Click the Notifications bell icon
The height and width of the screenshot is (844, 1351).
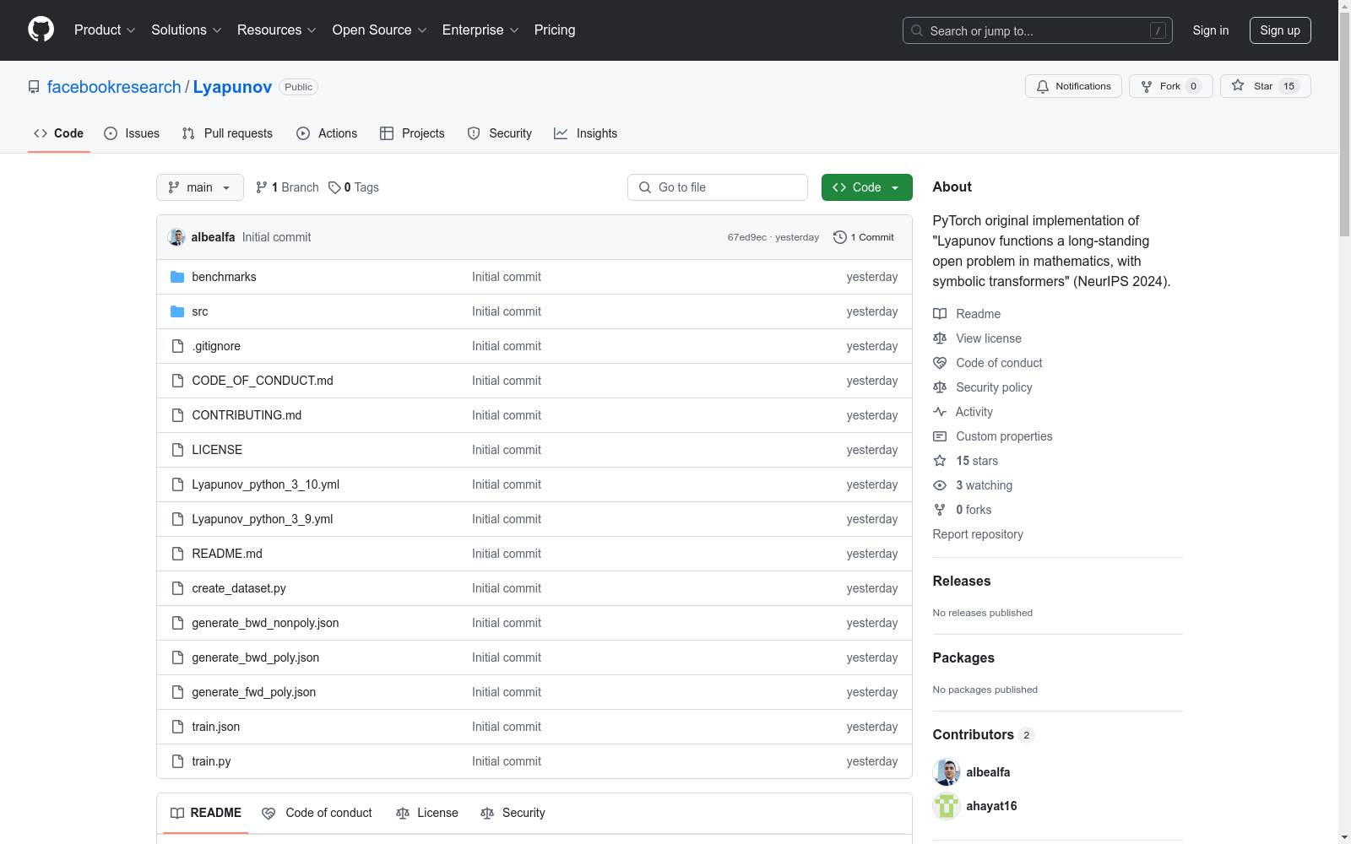point(1043,86)
